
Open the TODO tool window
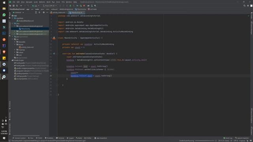pos(39,138)
